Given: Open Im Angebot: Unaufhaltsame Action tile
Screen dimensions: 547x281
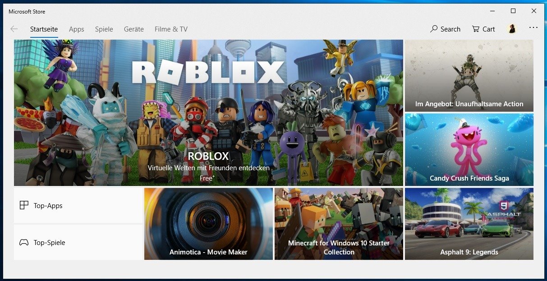Looking at the screenshot, I should point(469,76).
